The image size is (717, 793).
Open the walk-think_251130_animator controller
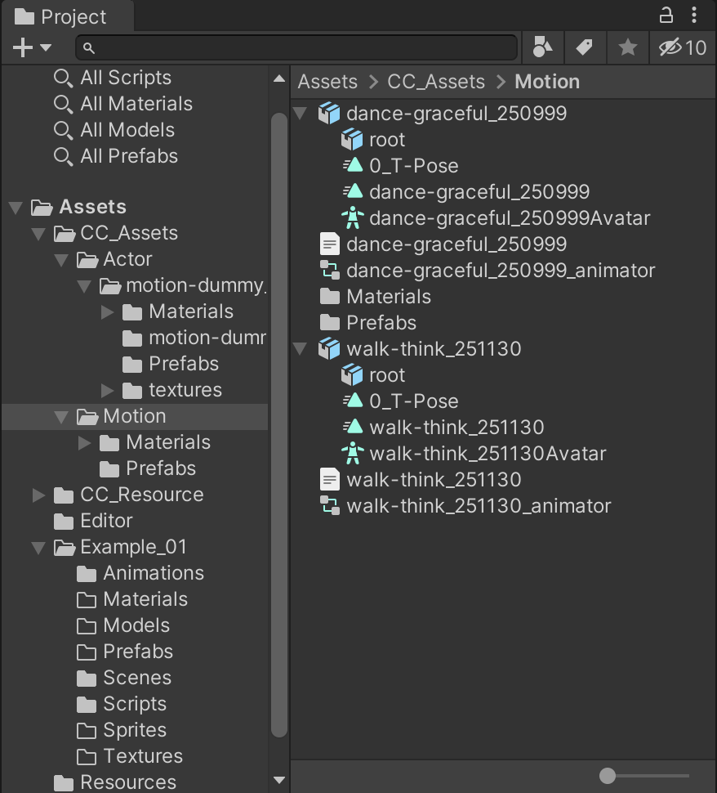tap(479, 506)
